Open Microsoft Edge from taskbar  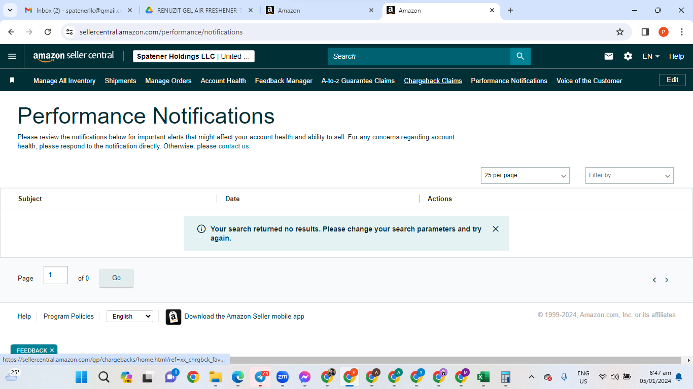point(238,377)
